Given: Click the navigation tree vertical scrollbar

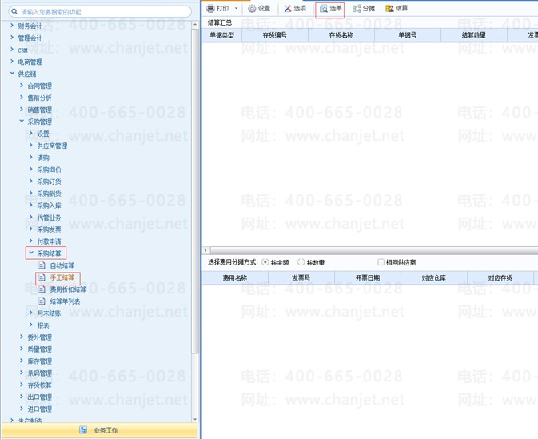Looking at the screenshot, I should [x=195, y=191].
